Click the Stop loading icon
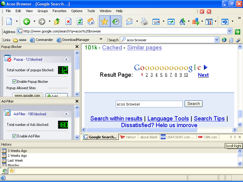Image resolution: width=243 pixels, height=182 pixels. [x=68, y=22]
